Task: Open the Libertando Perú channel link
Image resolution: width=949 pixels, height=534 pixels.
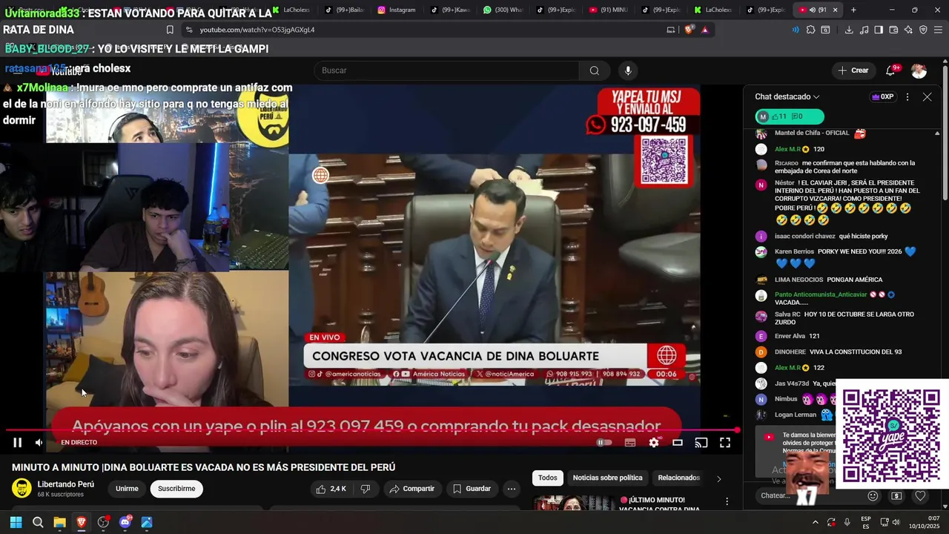Action: pos(66,484)
